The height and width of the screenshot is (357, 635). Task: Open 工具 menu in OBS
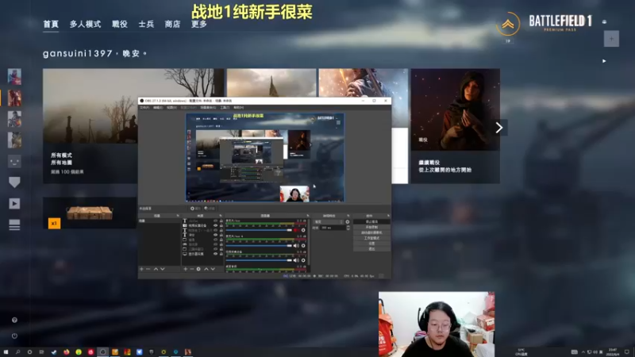[225, 108]
